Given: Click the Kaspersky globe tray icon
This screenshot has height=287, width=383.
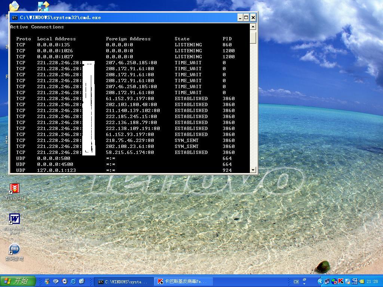Looking at the screenshot, I should pos(334,281).
